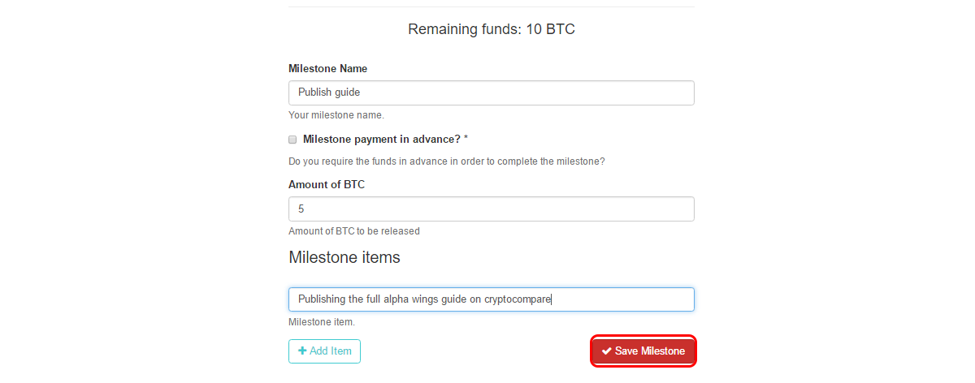Click the 'Amount of BTC to be released' hint
This screenshot has height=383, width=975.
(354, 231)
